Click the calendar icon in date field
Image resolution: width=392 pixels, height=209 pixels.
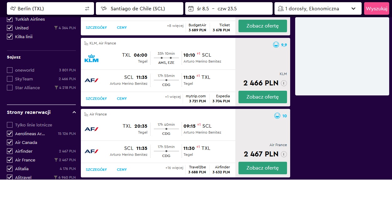coord(191,9)
